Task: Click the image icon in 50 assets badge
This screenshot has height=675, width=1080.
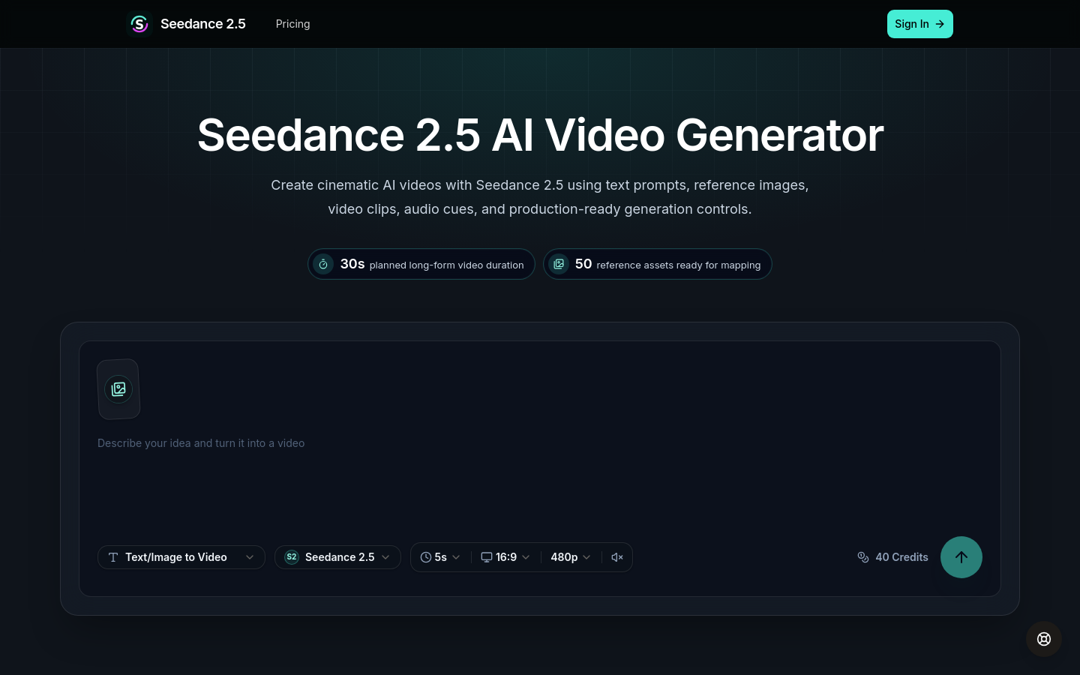Action: [x=559, y=264]
